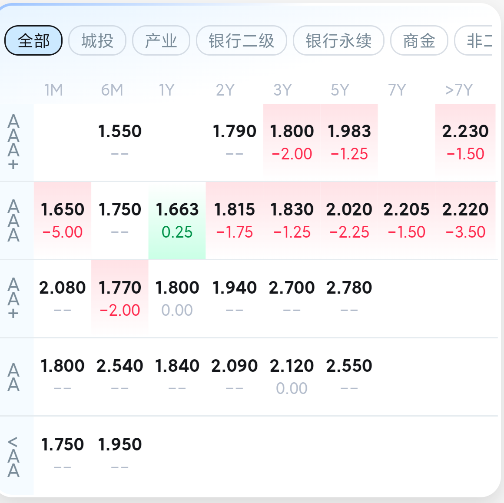The height and width of the screenshot is (503, 504).
Task: Select the <AA 6M cell 1.950
Action: (x=119, y=455)
